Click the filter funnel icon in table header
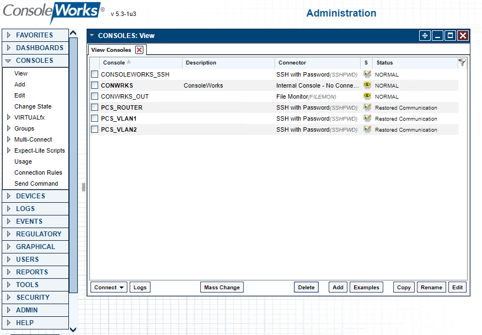This screenshot has height=335, width=482. [462, 63]
